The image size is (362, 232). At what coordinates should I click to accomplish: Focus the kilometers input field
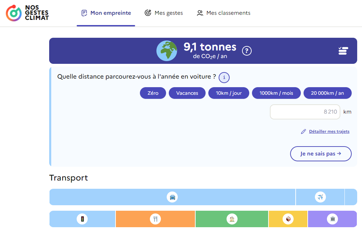[305, 112]
